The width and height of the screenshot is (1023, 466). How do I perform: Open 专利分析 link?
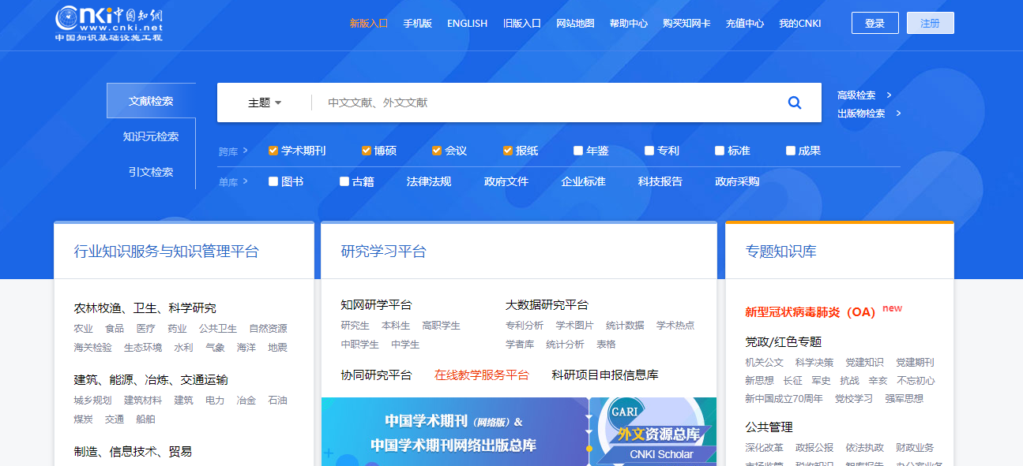click(525, 325)
